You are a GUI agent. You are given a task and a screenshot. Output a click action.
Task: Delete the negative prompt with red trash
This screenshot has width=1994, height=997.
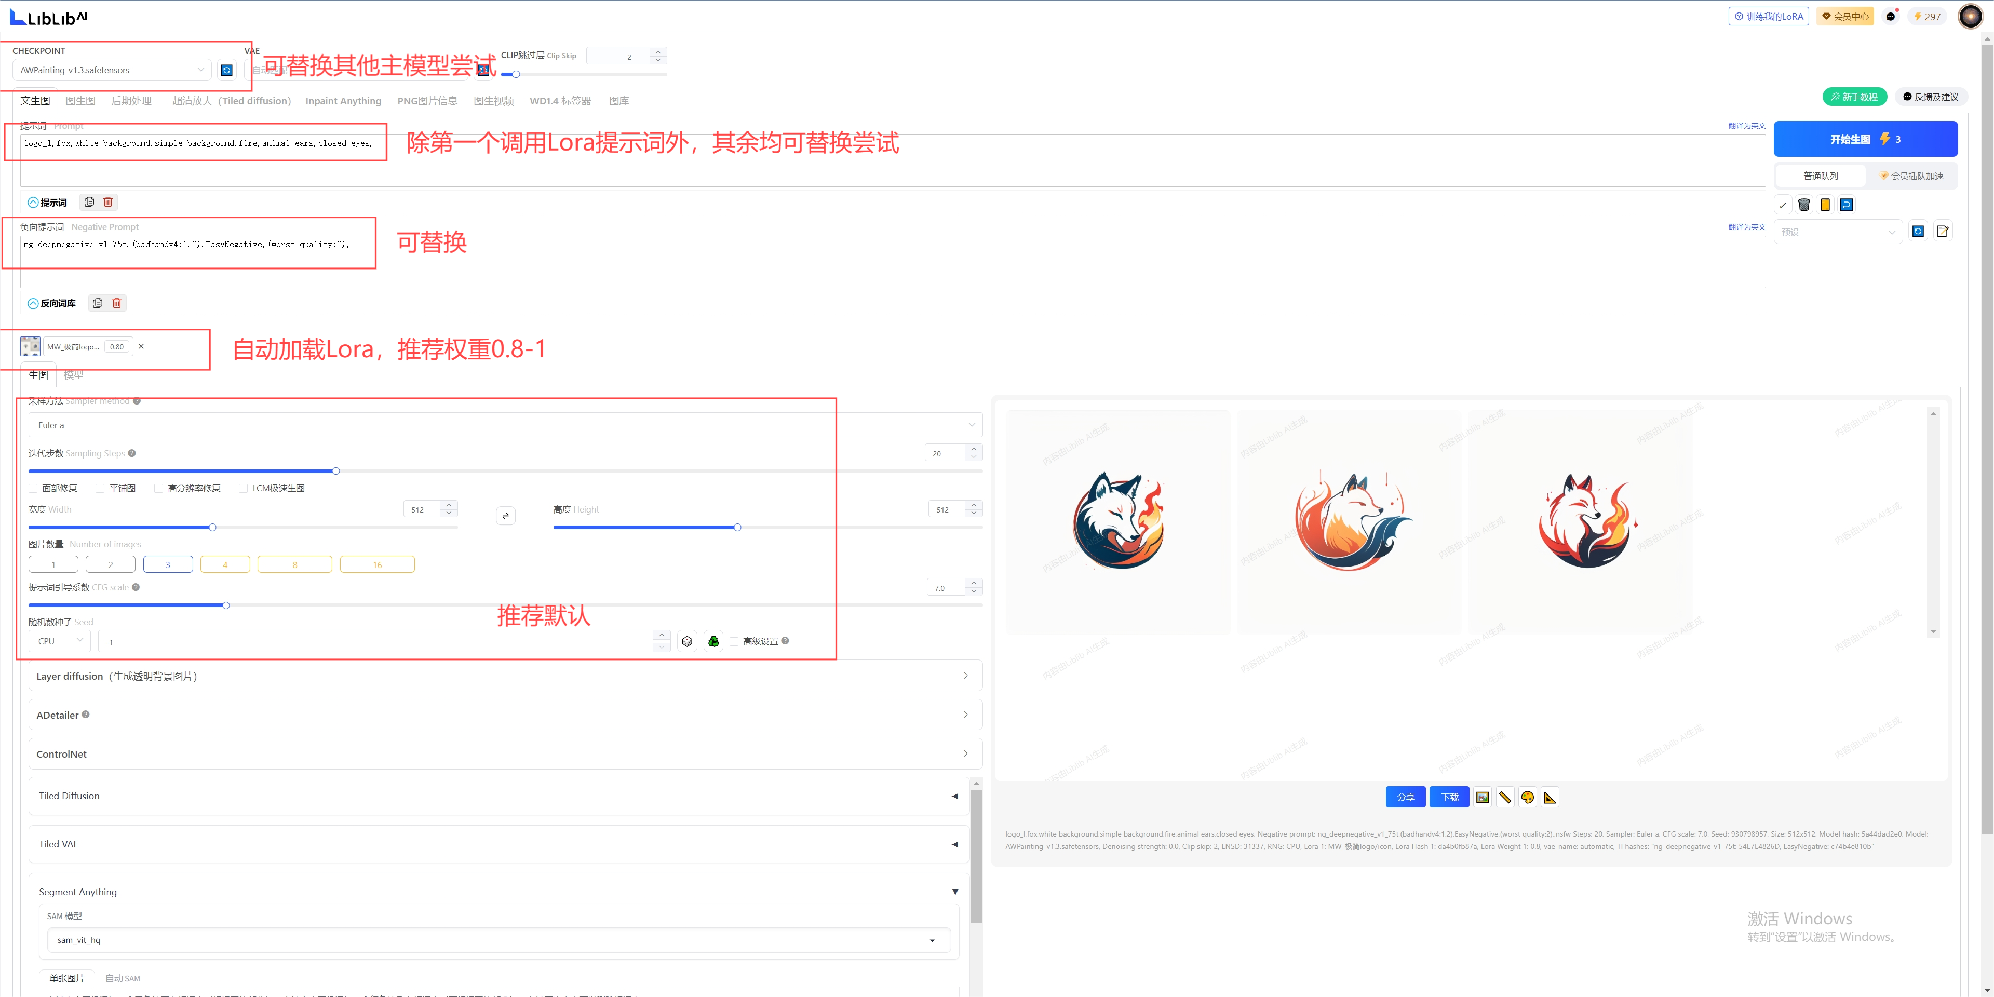coord(117,303)
